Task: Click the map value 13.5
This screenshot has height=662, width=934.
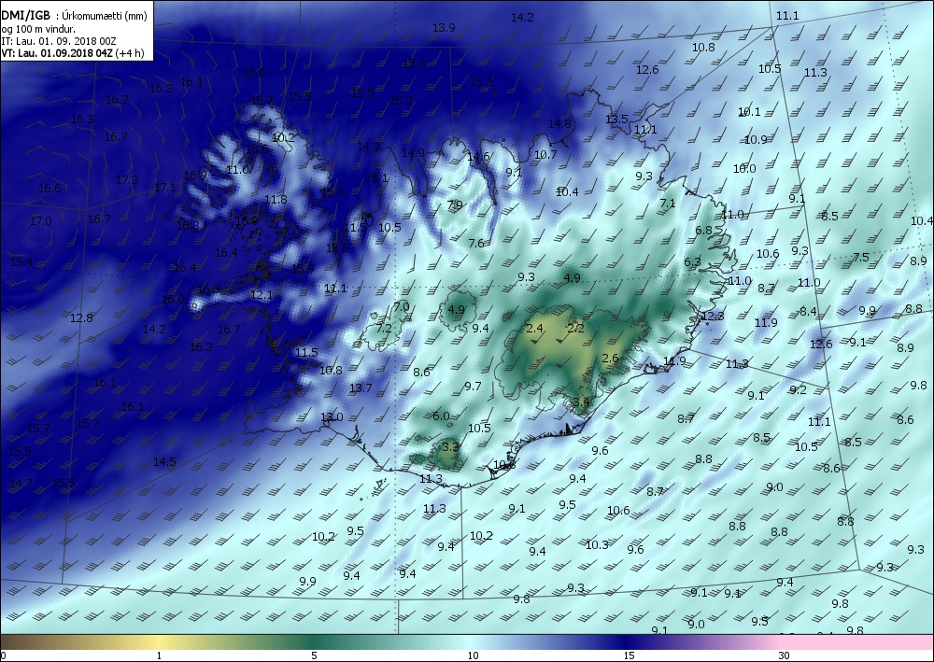Action: point(616,120)
